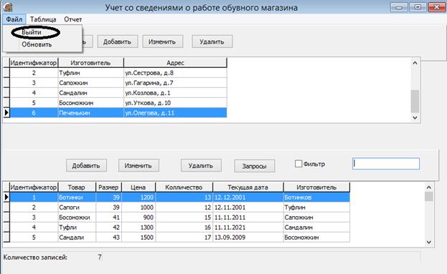Click the Изготовитель header in the upper table
The width and height of the screenshot is (447, 274).
click(90, 63)
